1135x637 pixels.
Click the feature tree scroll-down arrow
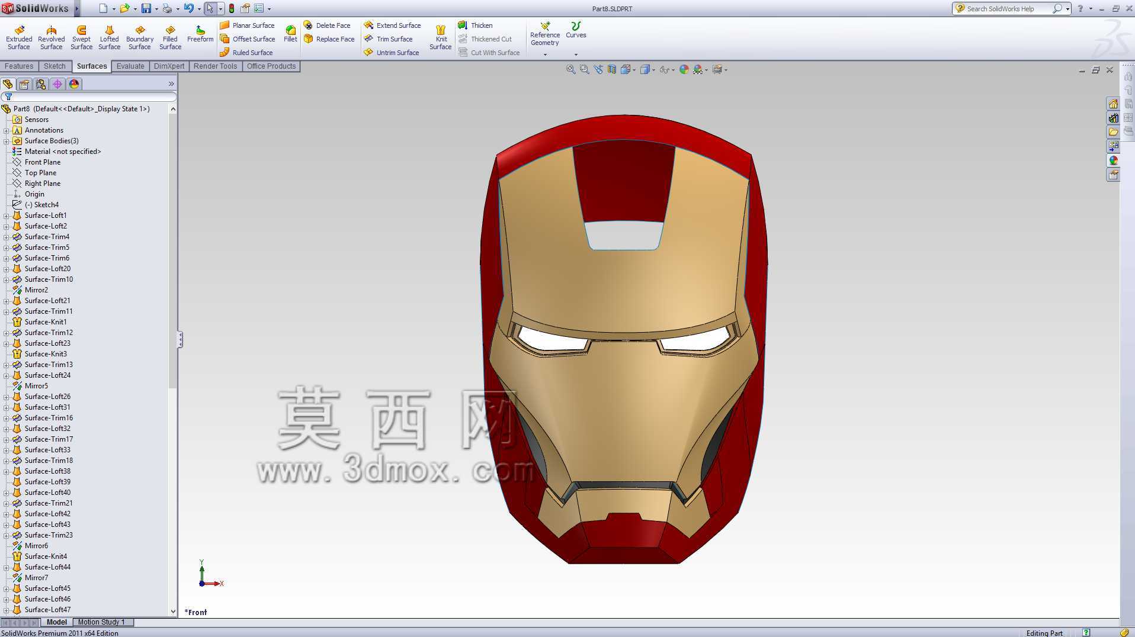[173, 612]
